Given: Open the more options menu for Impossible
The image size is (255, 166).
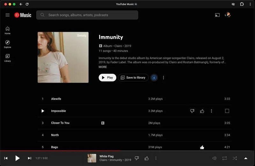Looking at the screenshot, I should click(211, 111).
